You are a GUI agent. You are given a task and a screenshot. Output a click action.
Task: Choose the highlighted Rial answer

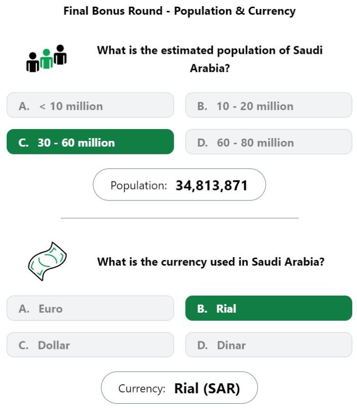point(268,308)
